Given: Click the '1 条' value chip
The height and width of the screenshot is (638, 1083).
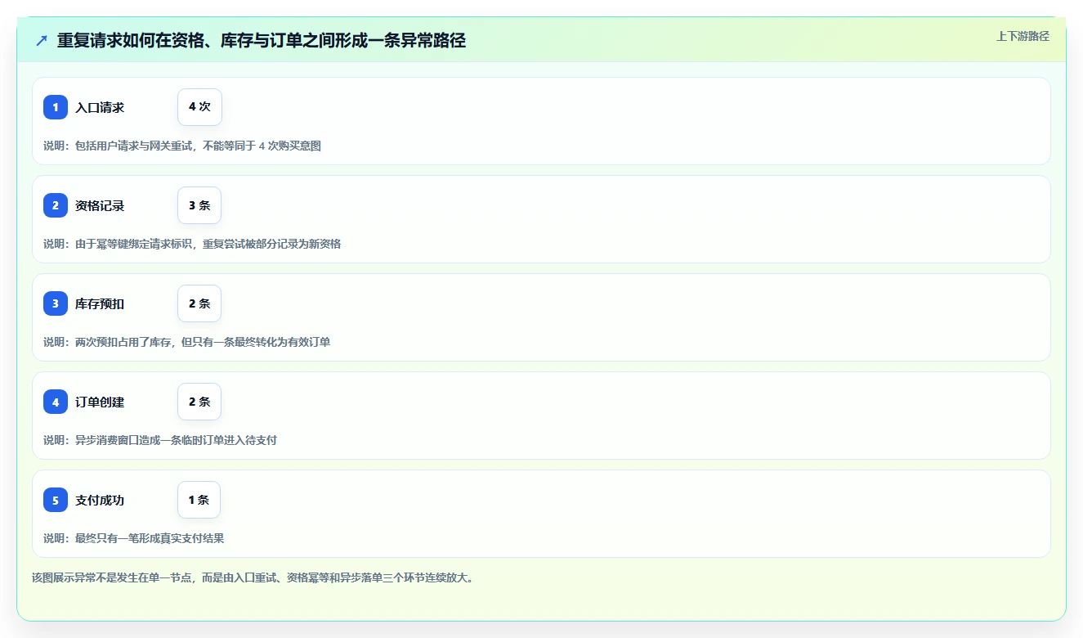Looking at the screenshot, I should point(199,500).
